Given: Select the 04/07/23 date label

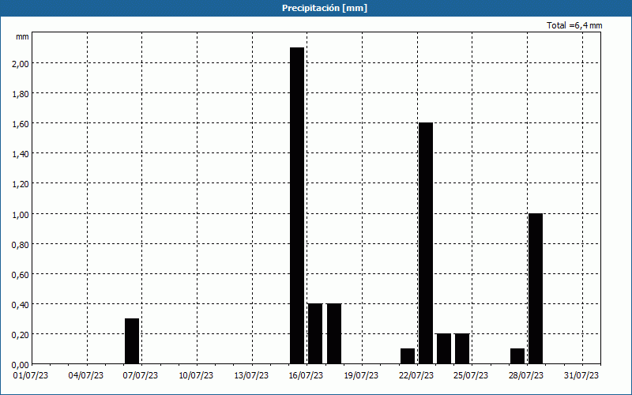Looking at the screenshot, I should pyautogui.click(x=86, y=375).
